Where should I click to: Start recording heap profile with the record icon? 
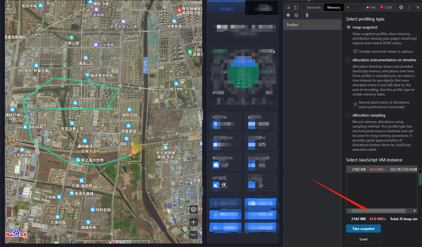(x=288, y=15)
